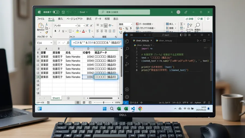Click the Split Editor icon in VS Code

click(x=204, y=41)
